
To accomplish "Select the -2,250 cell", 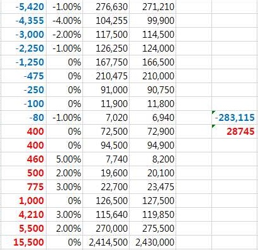I will [x=23, y=48].
